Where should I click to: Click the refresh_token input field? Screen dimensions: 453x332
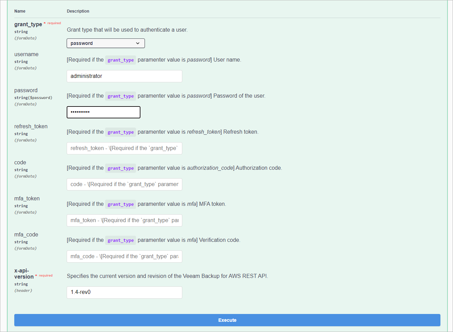pyautogui.click(x=124, y=148)
